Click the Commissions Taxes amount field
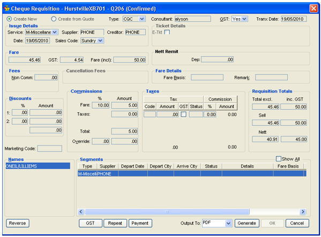 pyautogui.click(x=124, y=114)
